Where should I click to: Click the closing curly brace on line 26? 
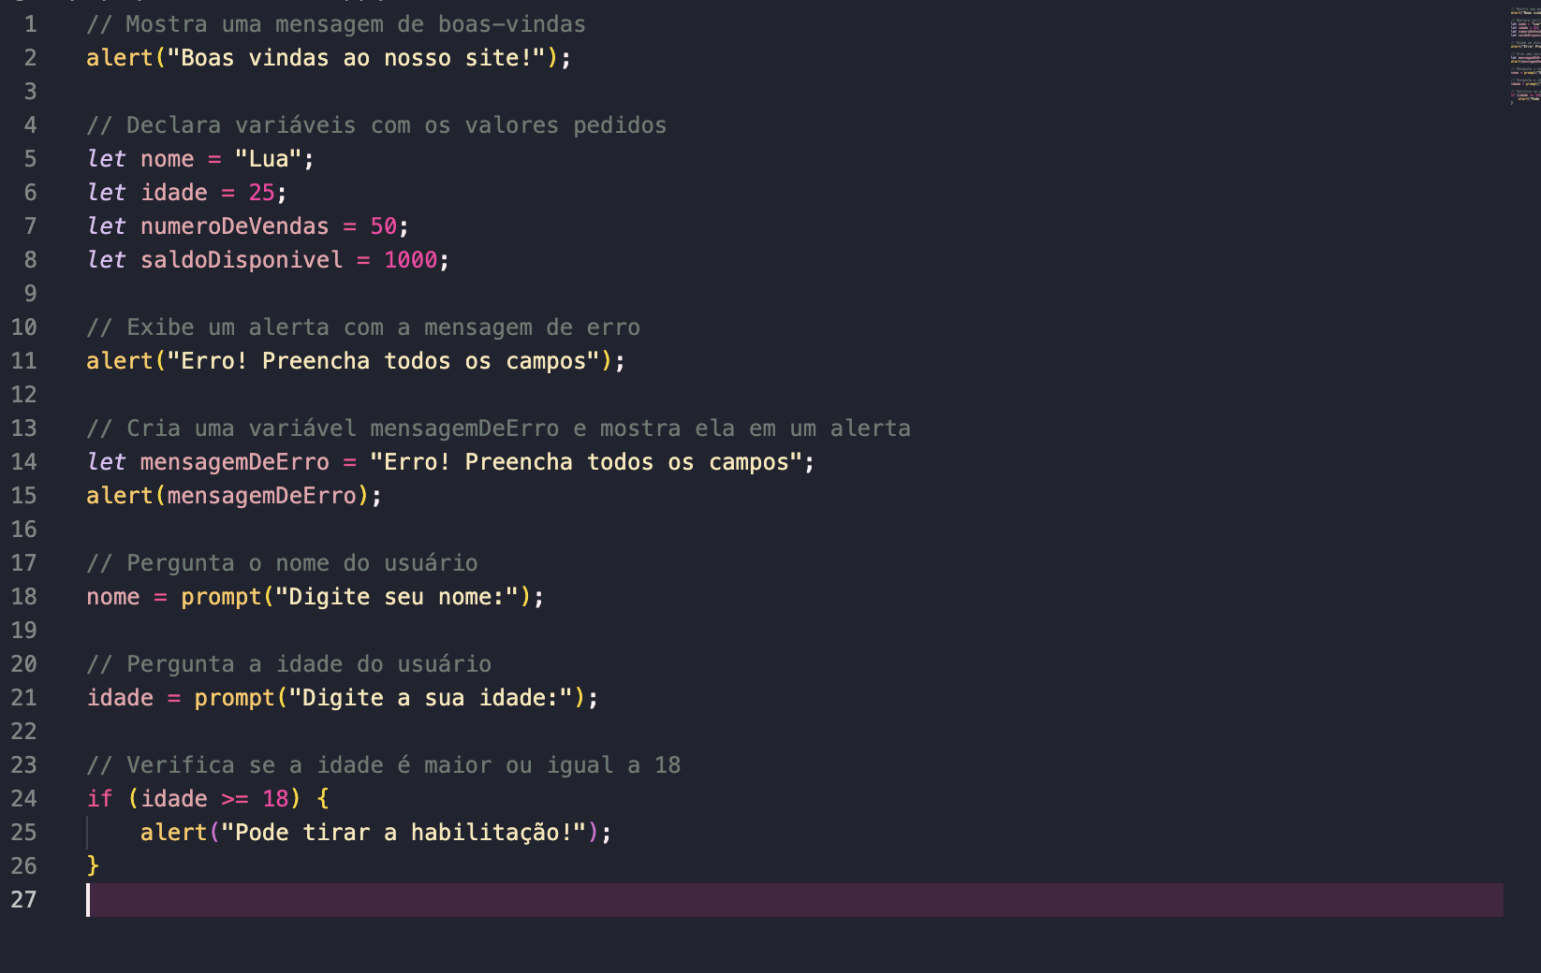[x=93, y=866]
